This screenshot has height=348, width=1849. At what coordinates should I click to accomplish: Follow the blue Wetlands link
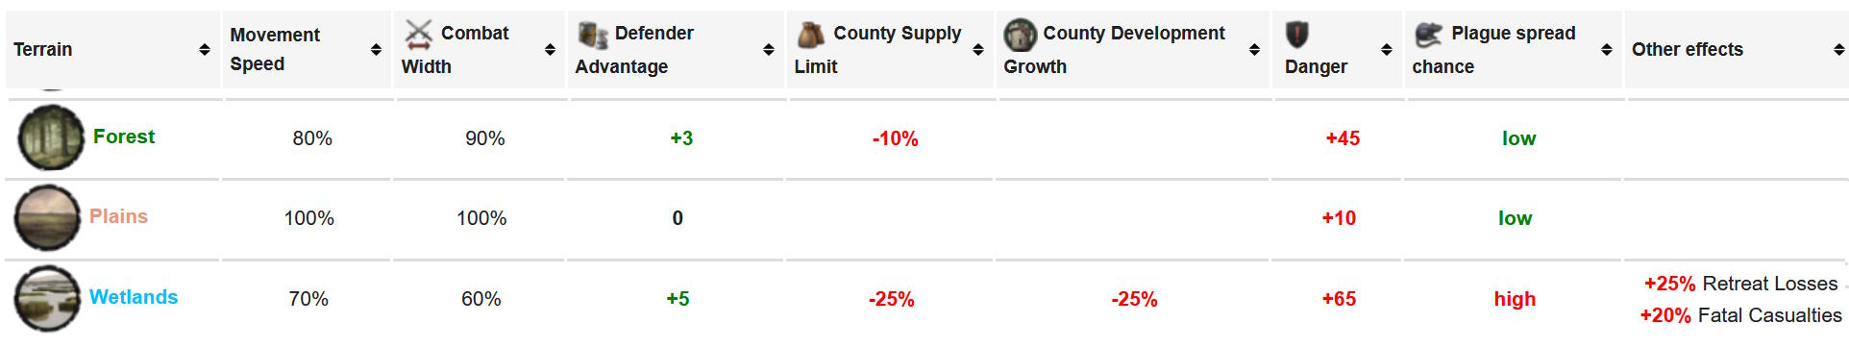134,297
